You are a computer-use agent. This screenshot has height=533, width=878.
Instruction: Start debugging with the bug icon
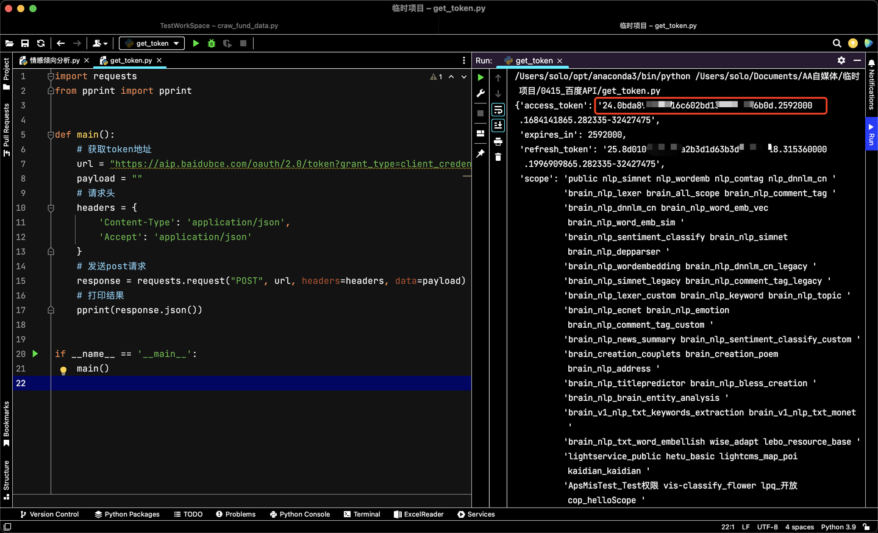pyautogui.click(x=212, y=43)
